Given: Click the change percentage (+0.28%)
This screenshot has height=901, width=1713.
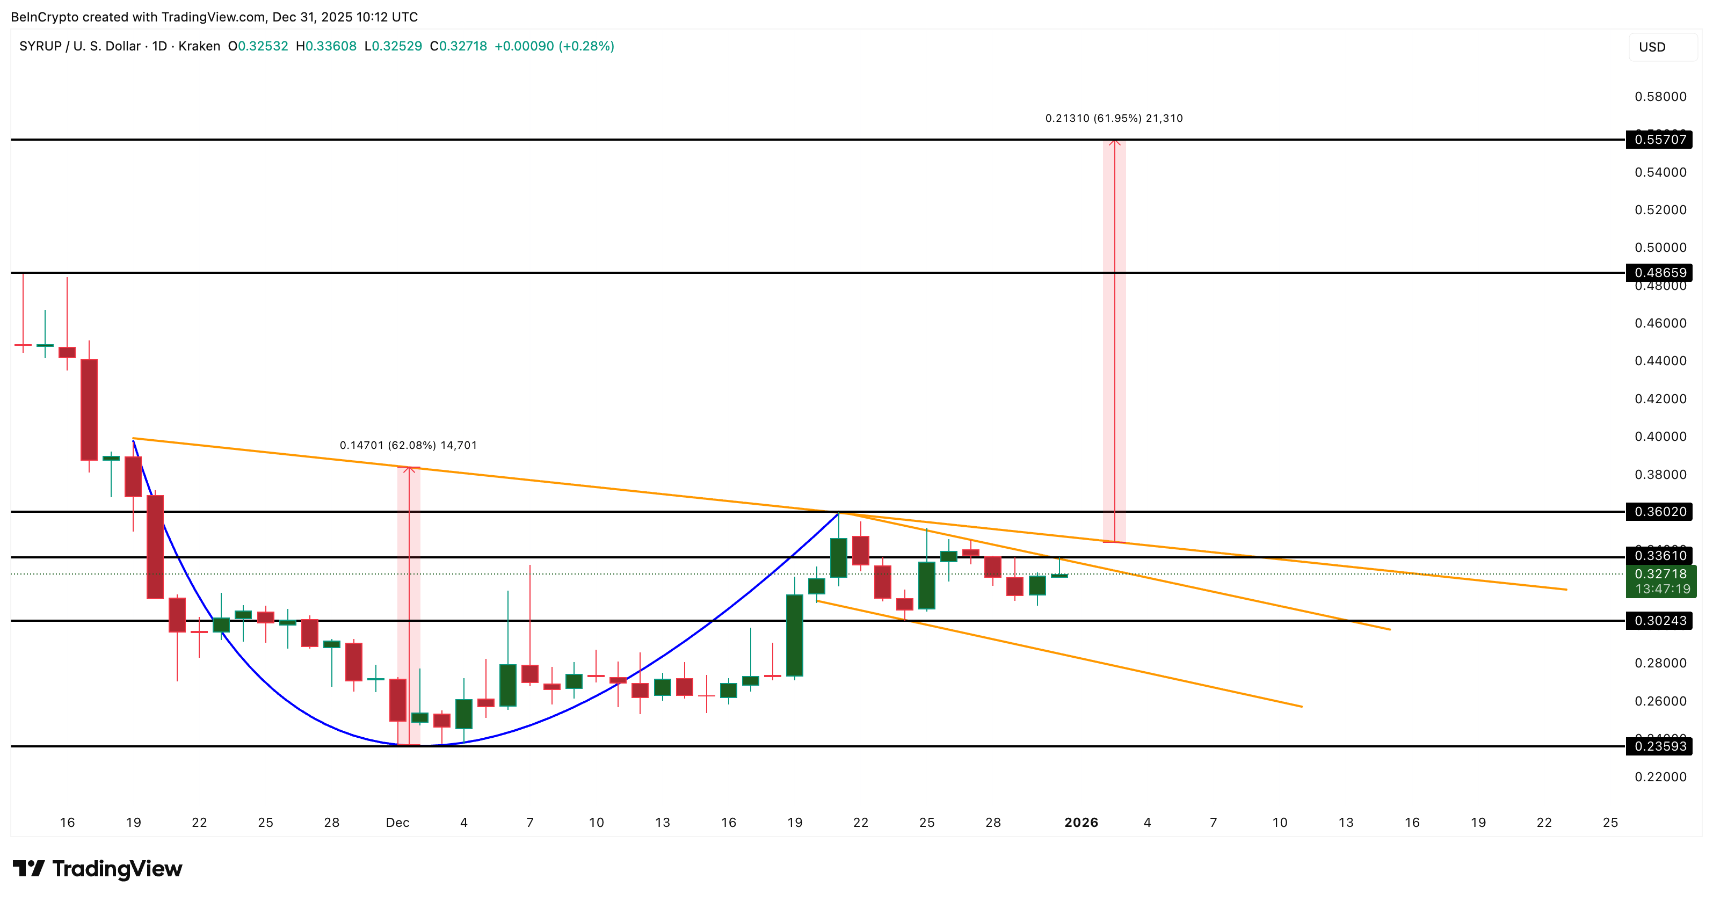Looking at the screenshot, I should coord(588,47).
